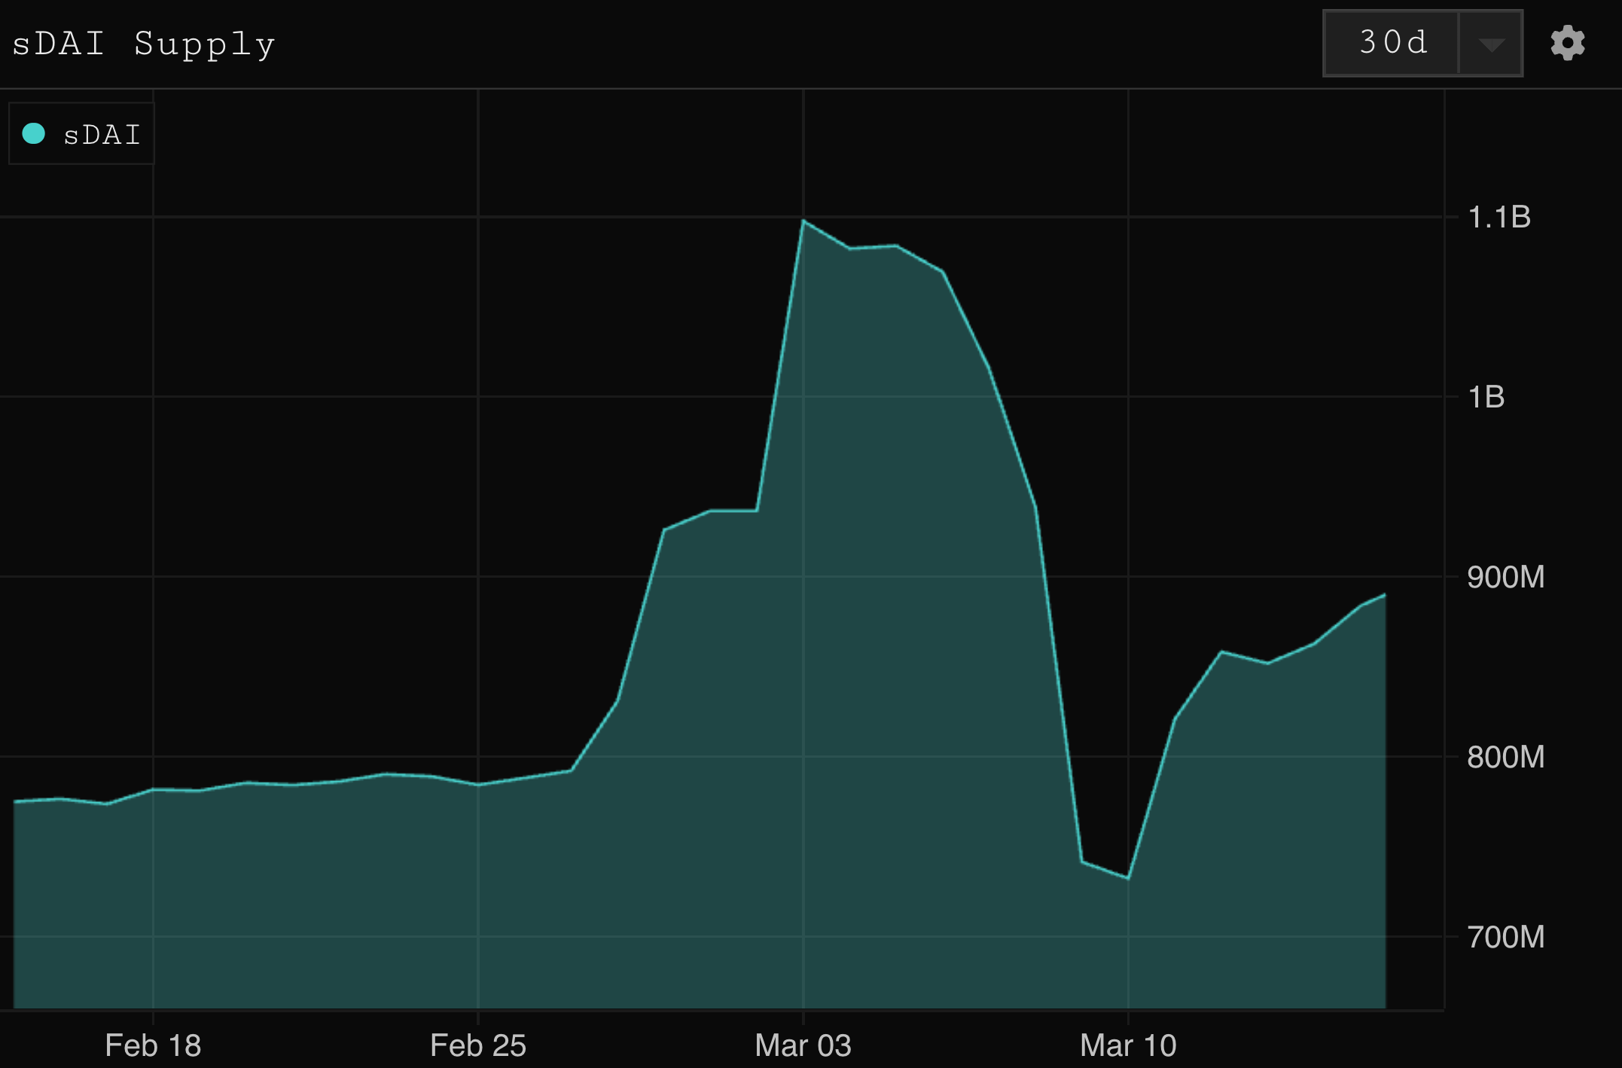Click the 700M y-axis label
1622x1068 pixels.
pos(1505,937)
